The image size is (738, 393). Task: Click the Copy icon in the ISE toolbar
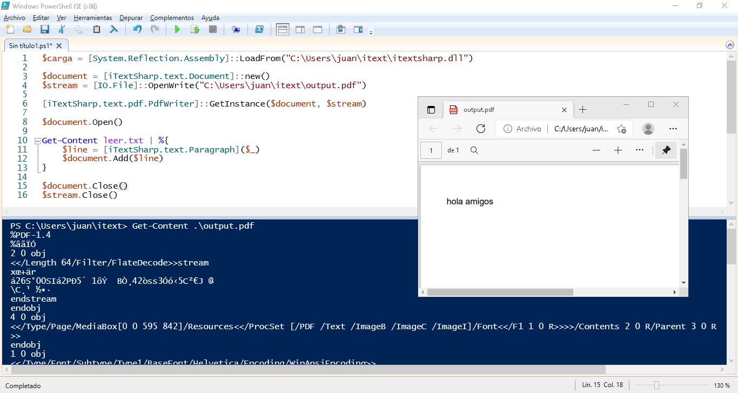(79, 30)
